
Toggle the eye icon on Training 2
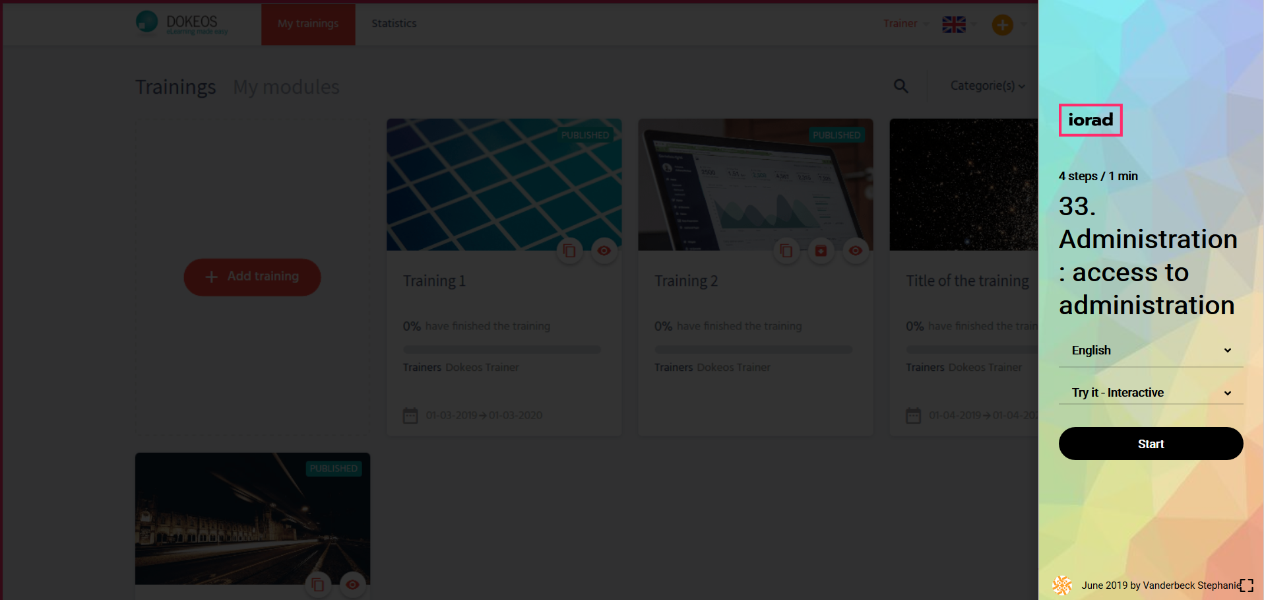[855, 251]
